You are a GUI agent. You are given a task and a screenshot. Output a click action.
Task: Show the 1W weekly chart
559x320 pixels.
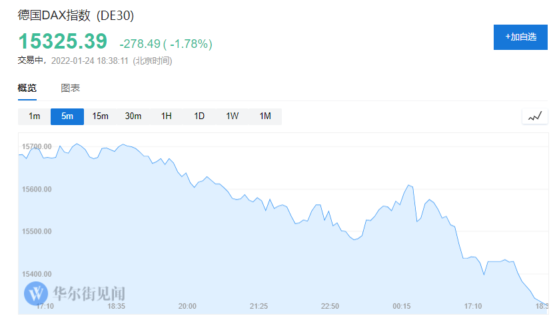[232, 116]
